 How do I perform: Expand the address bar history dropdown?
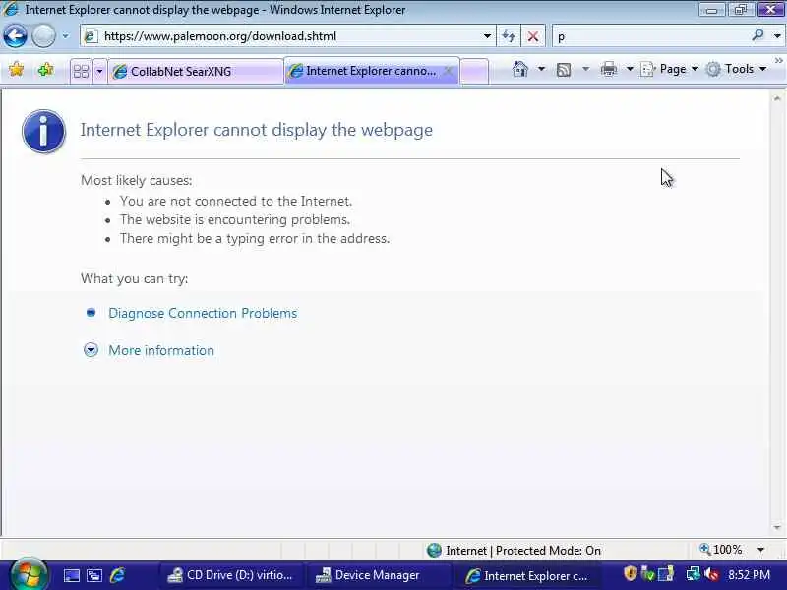tap(487, 36)
